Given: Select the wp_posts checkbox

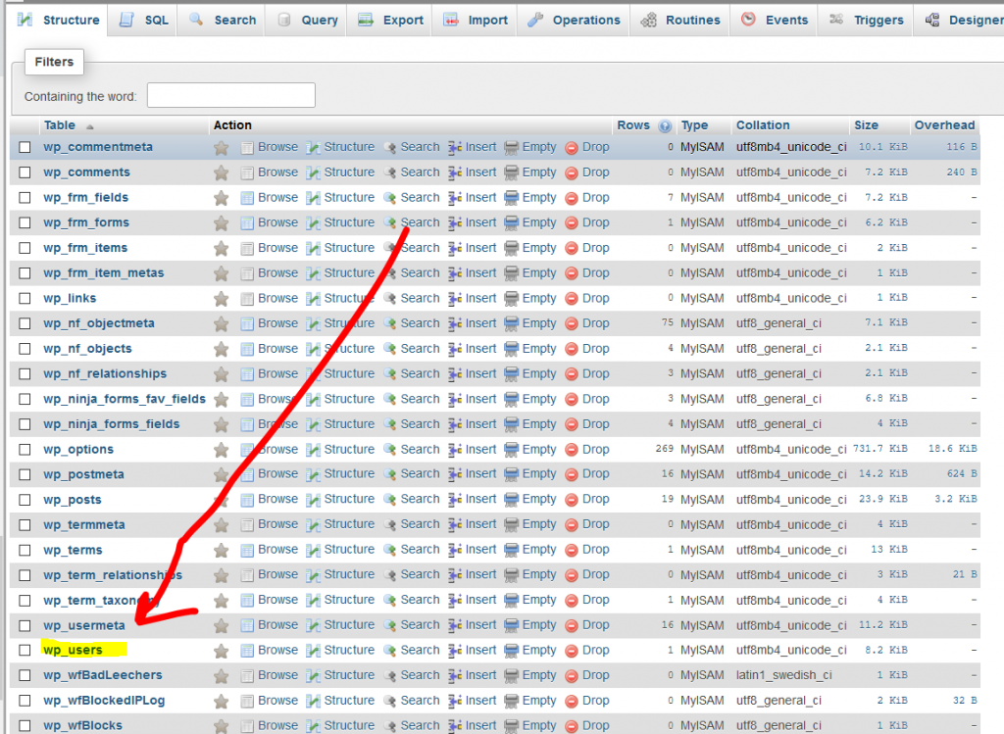Looking at the screenshot, I should click(x=25, y=500).
